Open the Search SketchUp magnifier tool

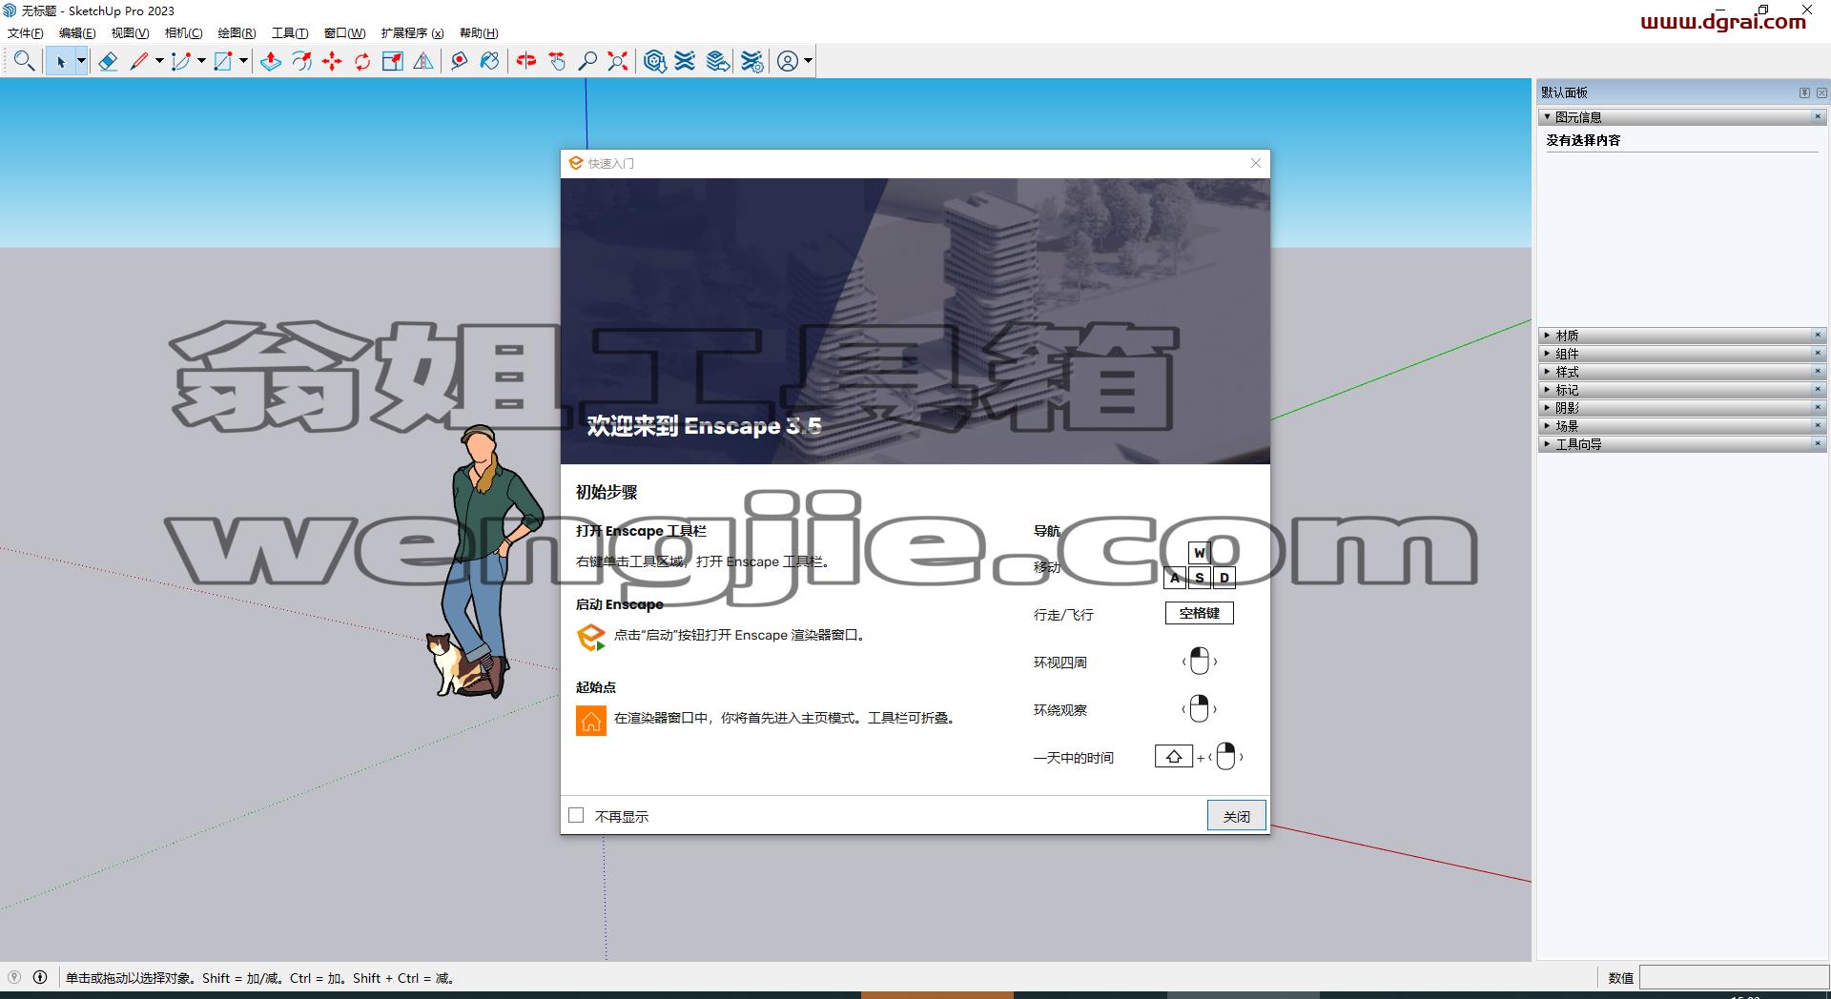24,61
